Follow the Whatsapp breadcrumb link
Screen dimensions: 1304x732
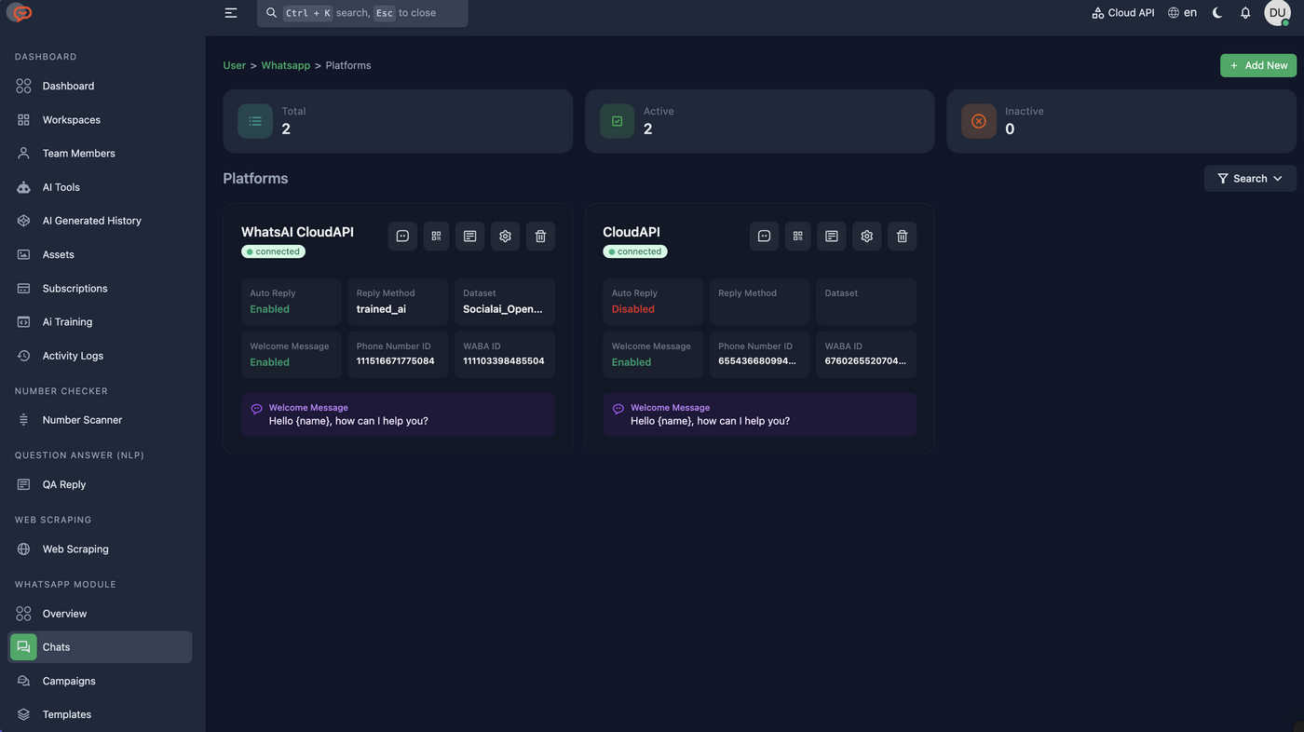(286, 65)
